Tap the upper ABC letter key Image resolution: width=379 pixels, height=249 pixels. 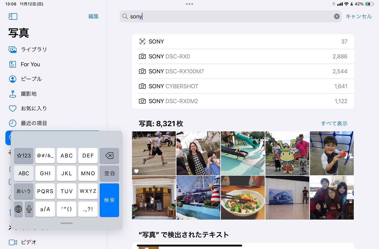[x=67, y=156]
